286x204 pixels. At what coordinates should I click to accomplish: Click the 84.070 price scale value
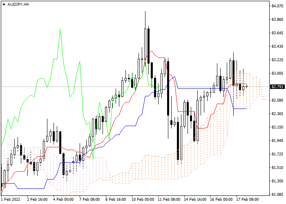tap(277, 6)
